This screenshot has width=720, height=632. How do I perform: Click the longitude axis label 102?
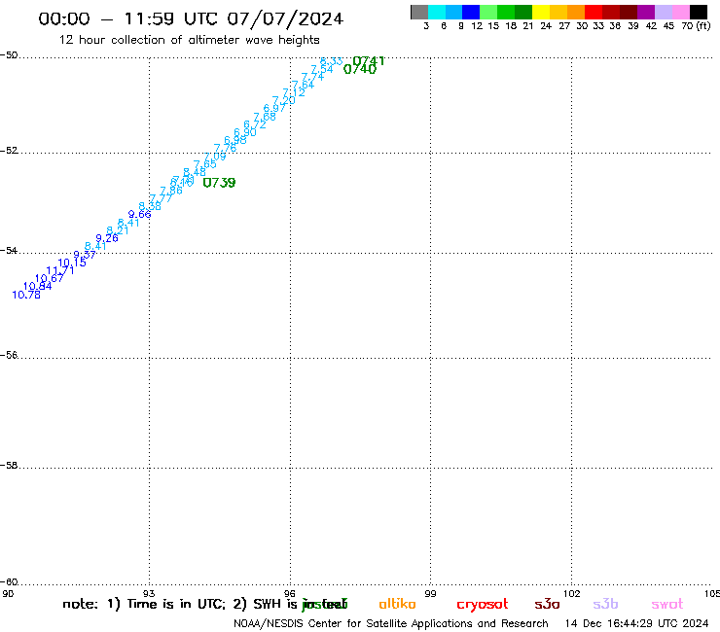[572, 593]
